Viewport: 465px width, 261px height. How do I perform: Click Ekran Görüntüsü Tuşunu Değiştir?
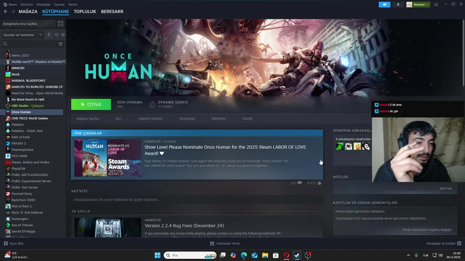click(x=427, y=230)
